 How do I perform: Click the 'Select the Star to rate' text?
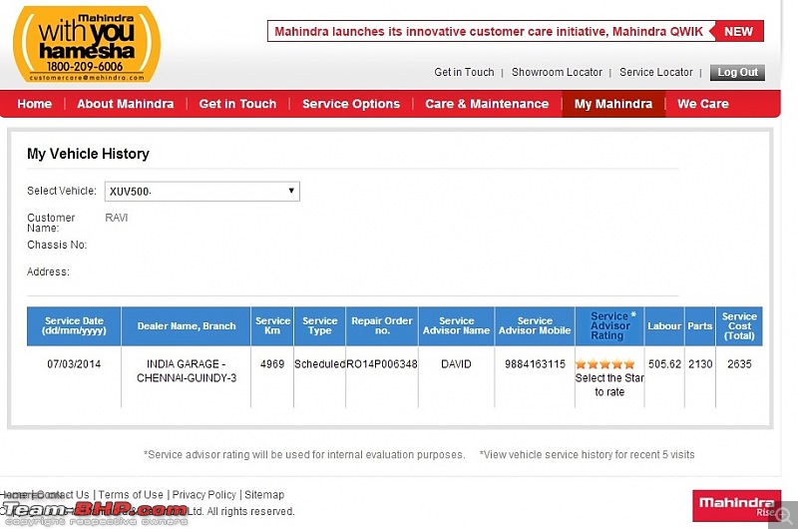click(x=609, y=385)
